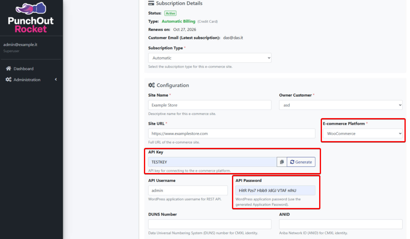Screen dimensions: 410x239
Task: Copy the API key with the clipboard icon
Action: [282, 162]
